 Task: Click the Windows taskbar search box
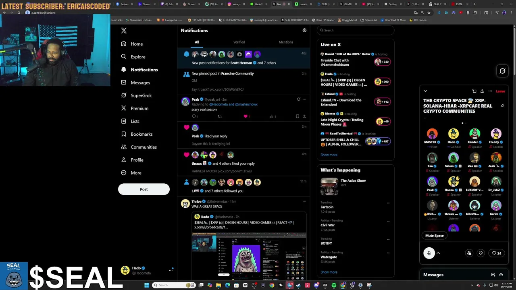click(174, 285)
